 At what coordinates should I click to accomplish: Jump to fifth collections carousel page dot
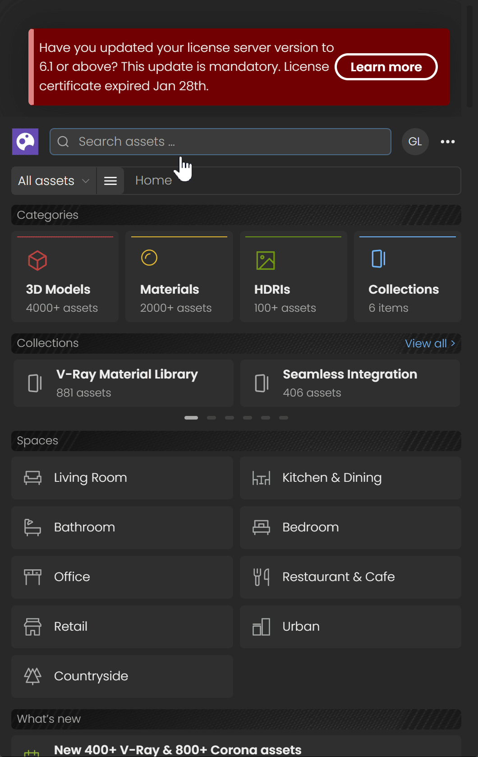pyautogui.click(x=266, y=418)
